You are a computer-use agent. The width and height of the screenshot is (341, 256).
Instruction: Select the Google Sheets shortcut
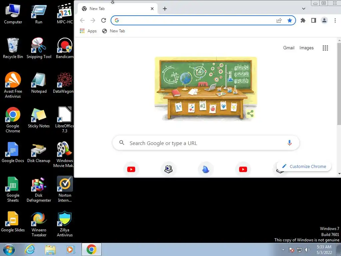(13, 189)
